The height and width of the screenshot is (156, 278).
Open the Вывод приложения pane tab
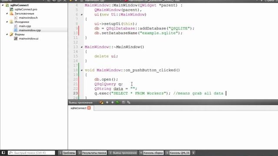click(123, 153)
